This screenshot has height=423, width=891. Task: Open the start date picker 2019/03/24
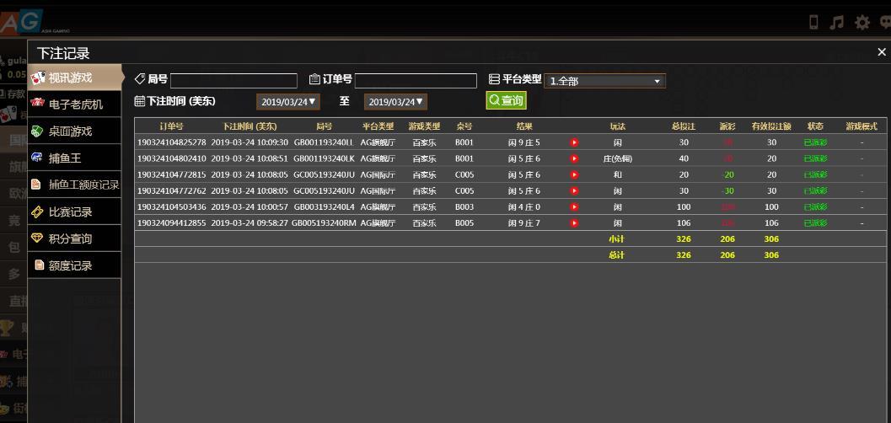[x=288, y=102]
